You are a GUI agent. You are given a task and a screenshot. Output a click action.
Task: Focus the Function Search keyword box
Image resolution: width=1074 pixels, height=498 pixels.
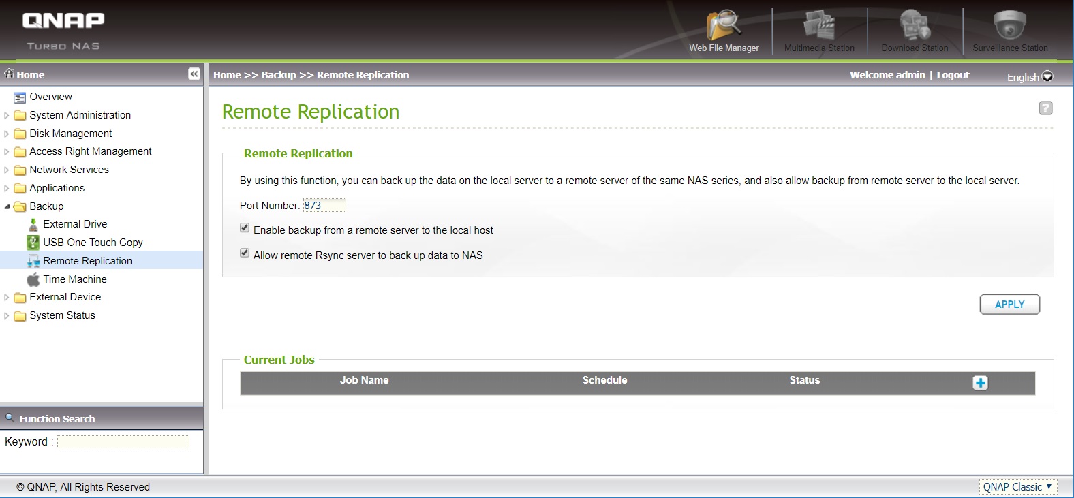coord(123,442)
